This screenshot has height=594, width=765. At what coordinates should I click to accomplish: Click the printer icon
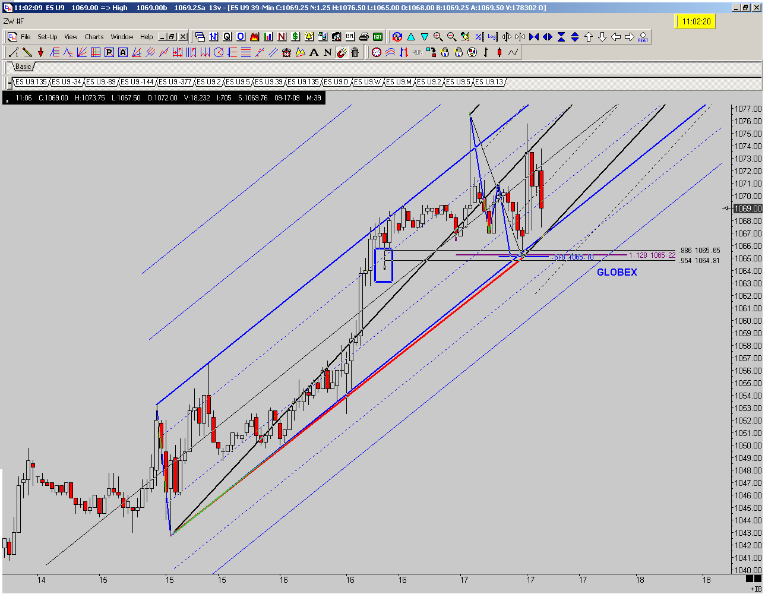(364, 37)
